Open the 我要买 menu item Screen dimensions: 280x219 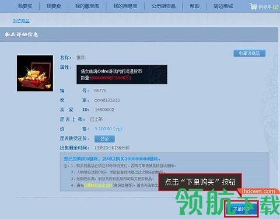pyautogui.click(x=25, y=6)
